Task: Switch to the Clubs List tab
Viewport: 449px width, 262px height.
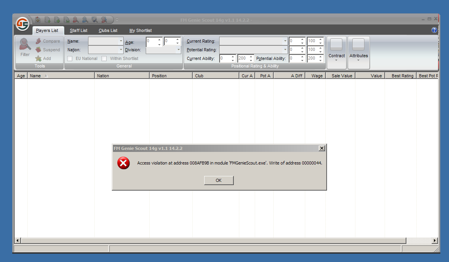Action: pyautogui.click(x=108, y=30)
